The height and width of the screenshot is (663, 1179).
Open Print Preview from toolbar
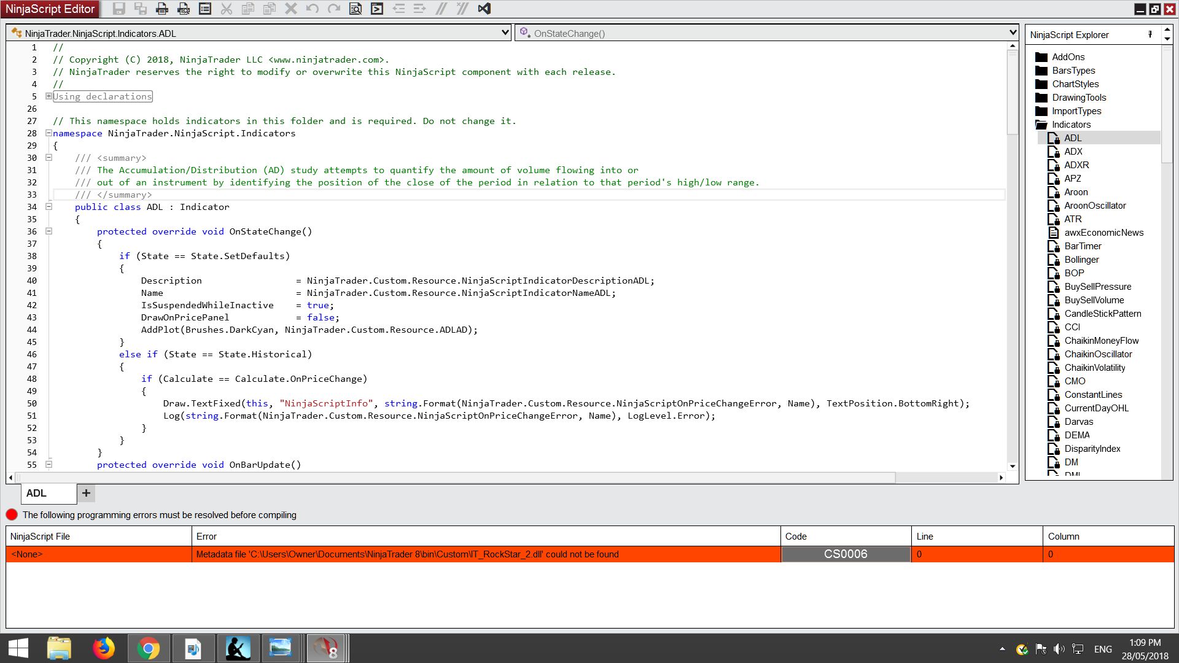[184, 9]
